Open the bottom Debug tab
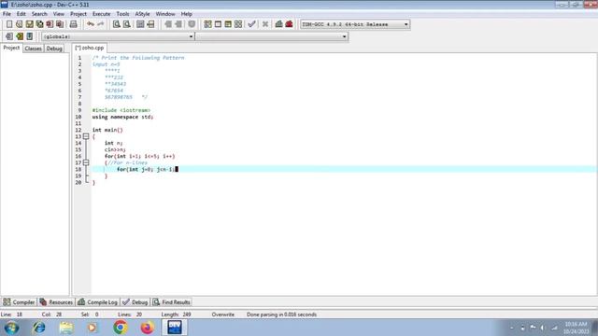 click(x=135, y=302)
